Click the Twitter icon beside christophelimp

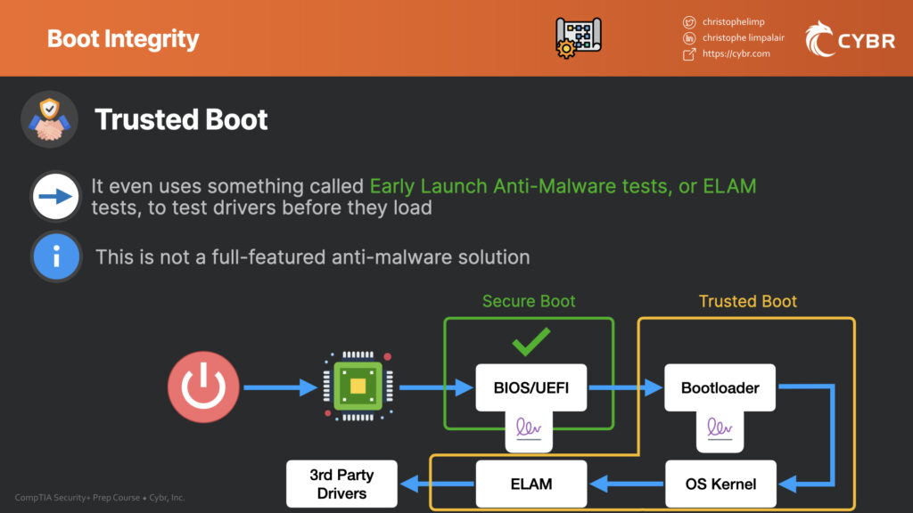[689, 22]
